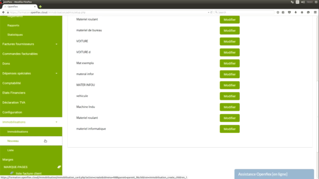Screen dimensions: 319x179
Task: Reload the page with the refresh icon
Action: click(211, 12)
